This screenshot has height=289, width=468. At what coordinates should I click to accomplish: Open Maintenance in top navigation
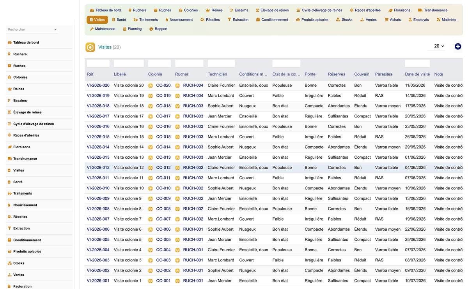pos(103,29)
